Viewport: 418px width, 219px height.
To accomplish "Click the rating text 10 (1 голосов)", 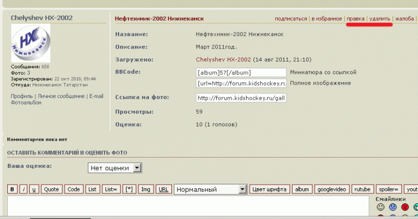I will (216, 124).
